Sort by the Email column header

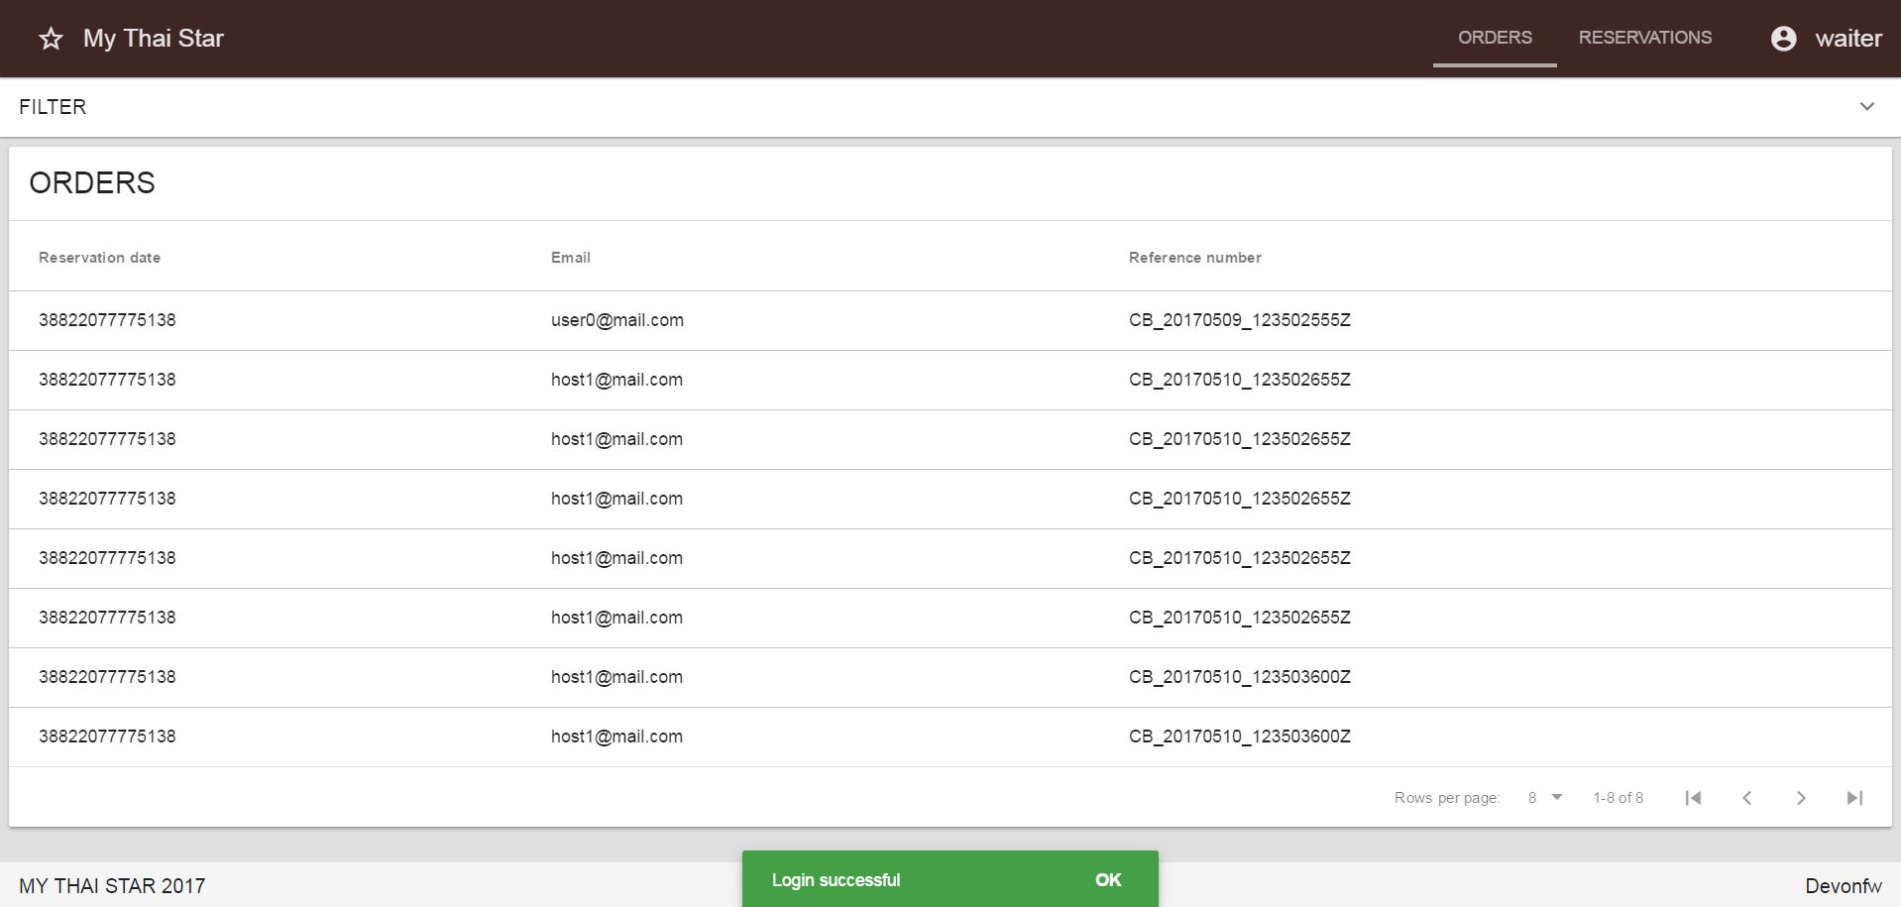[571, 258]
